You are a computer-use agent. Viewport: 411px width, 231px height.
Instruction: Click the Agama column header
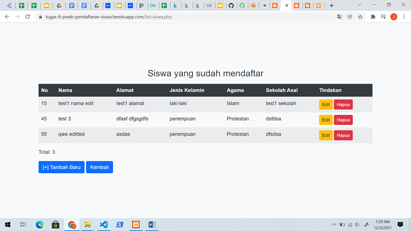[235, 90]
